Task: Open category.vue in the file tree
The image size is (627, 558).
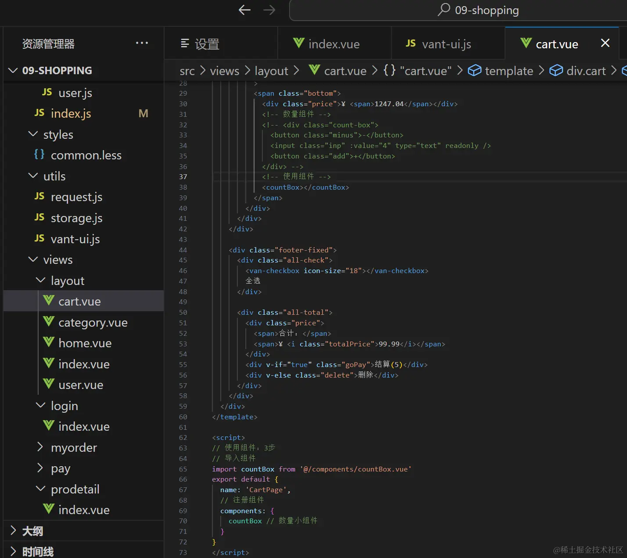Action: coord(83,322)
